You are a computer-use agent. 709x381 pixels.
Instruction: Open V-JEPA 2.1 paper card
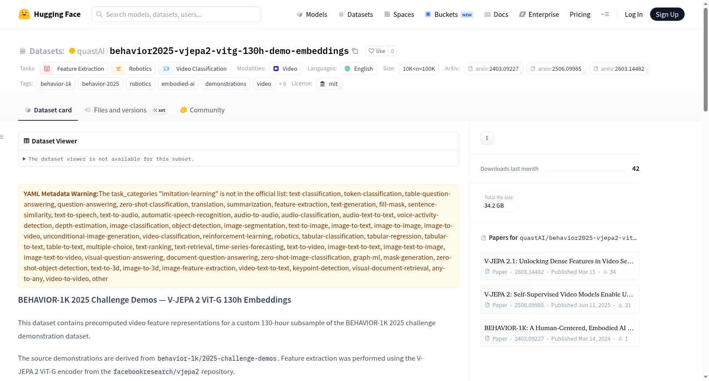point(560,266)
